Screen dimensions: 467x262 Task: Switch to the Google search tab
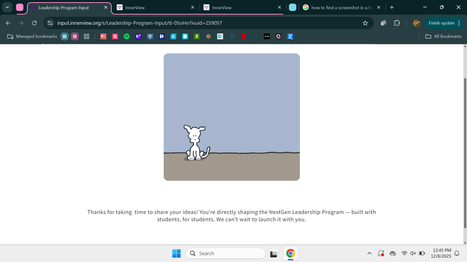(x=341, y=7)
